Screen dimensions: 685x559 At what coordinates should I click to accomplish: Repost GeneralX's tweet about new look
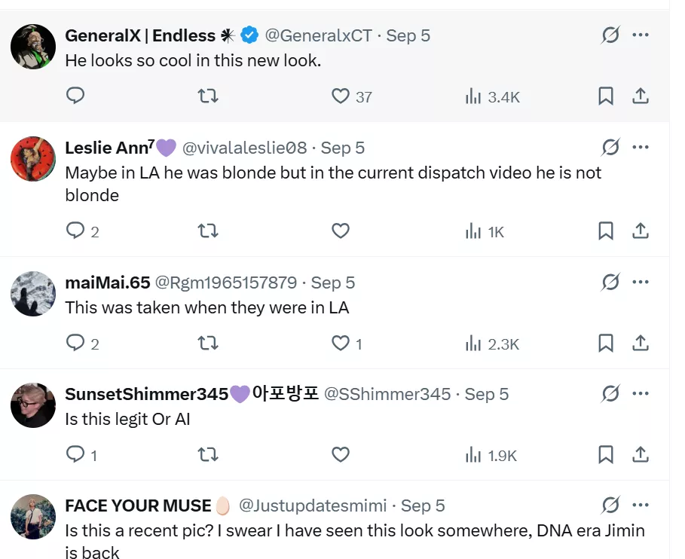[207, 96]
